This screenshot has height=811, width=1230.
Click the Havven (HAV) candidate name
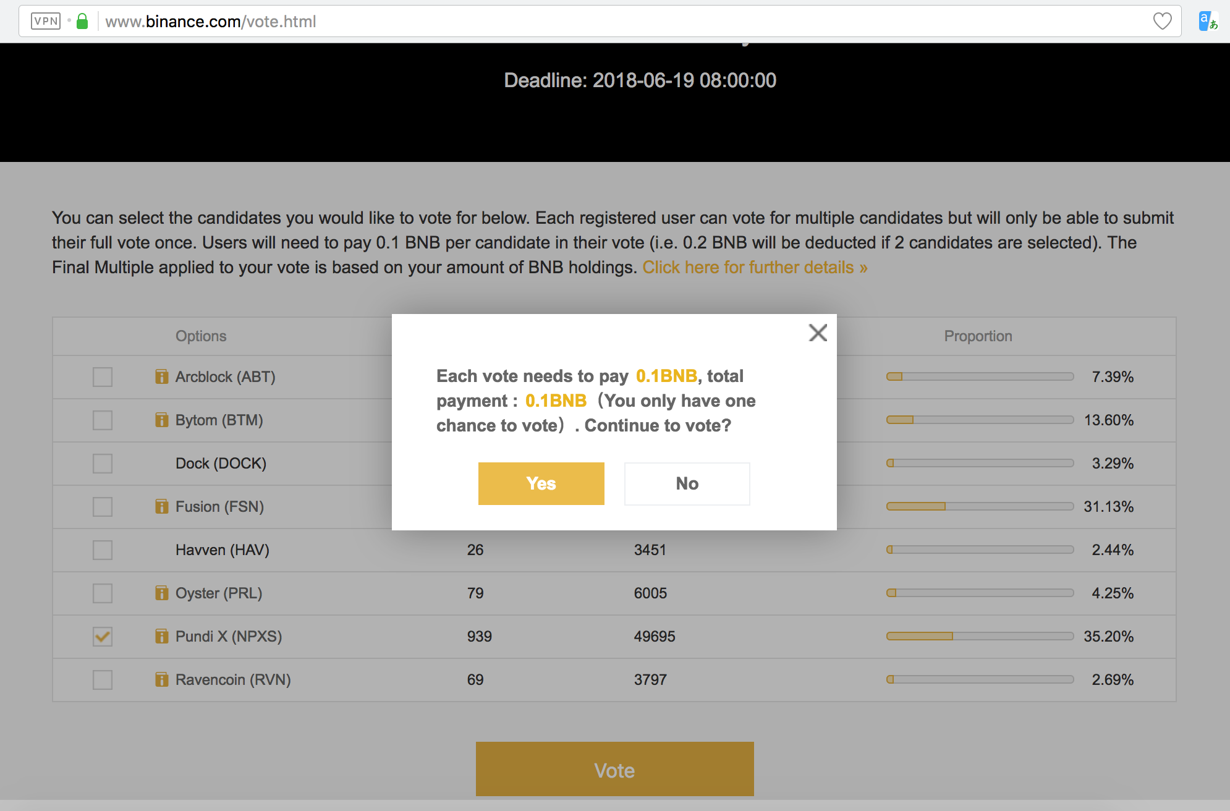point(222,550)
